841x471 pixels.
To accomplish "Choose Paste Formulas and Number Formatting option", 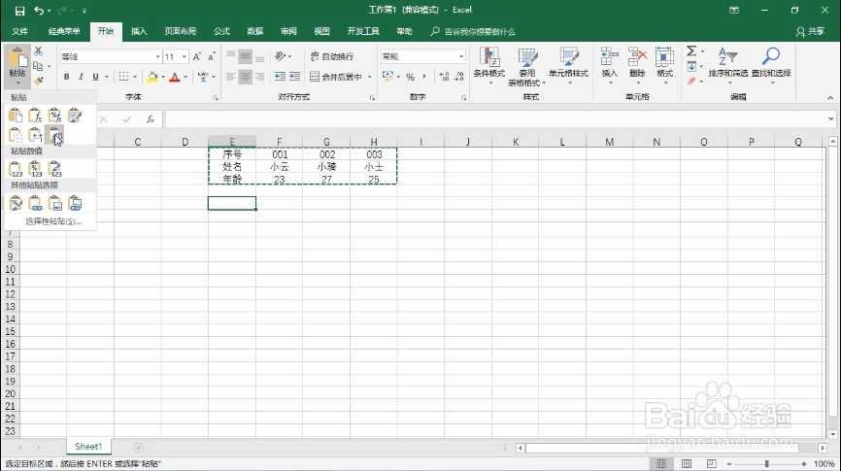I will click(54, 116).
